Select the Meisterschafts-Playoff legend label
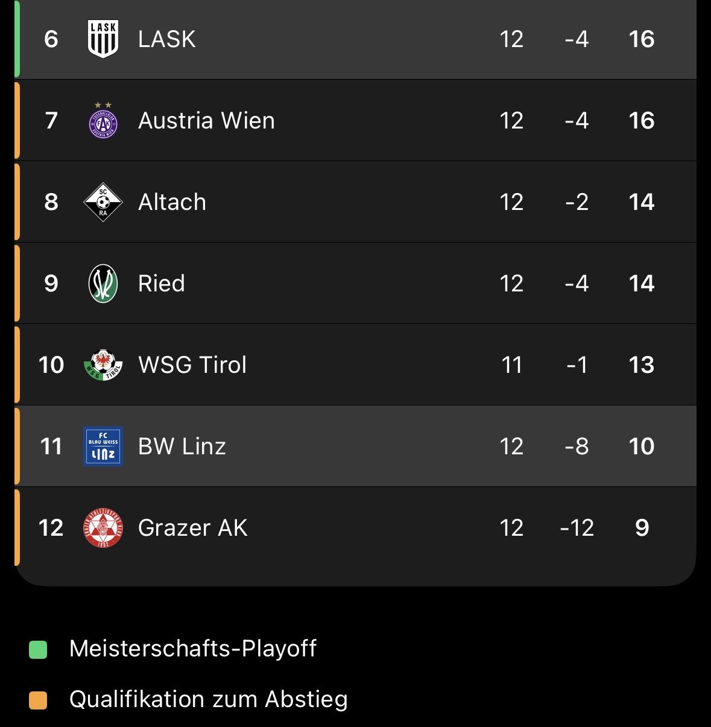The image size is (711, 727). click(192, 649)
